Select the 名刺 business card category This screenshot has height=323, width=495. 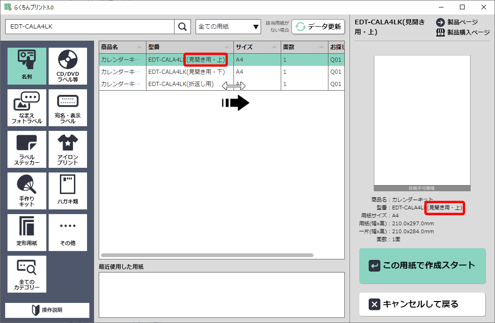(27, 66)
